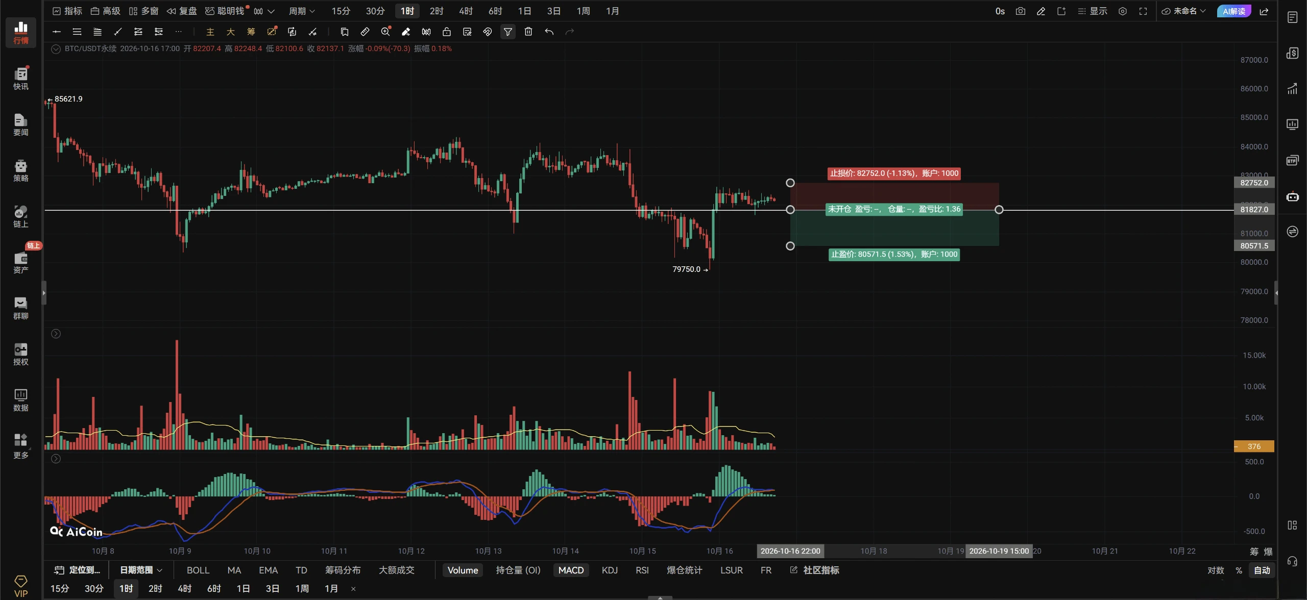Click the AI解读 button
Image resolution: width=1307 pixels, height=600 pixels.
[x=1234, y=11]
